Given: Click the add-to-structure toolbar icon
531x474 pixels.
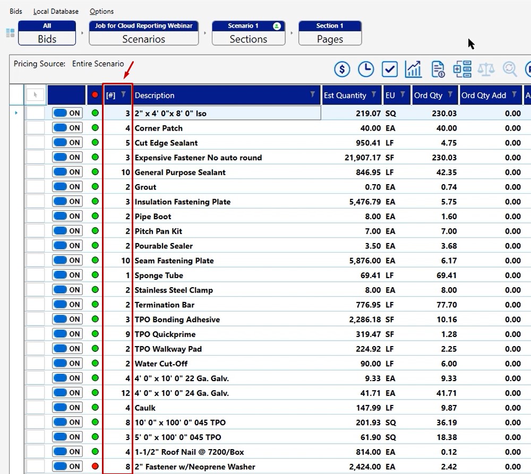Looking at the screenshot, I should pos(462,69).
